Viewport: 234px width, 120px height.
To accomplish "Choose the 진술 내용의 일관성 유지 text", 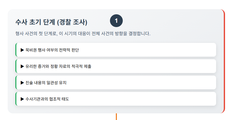I will (46, 83).
